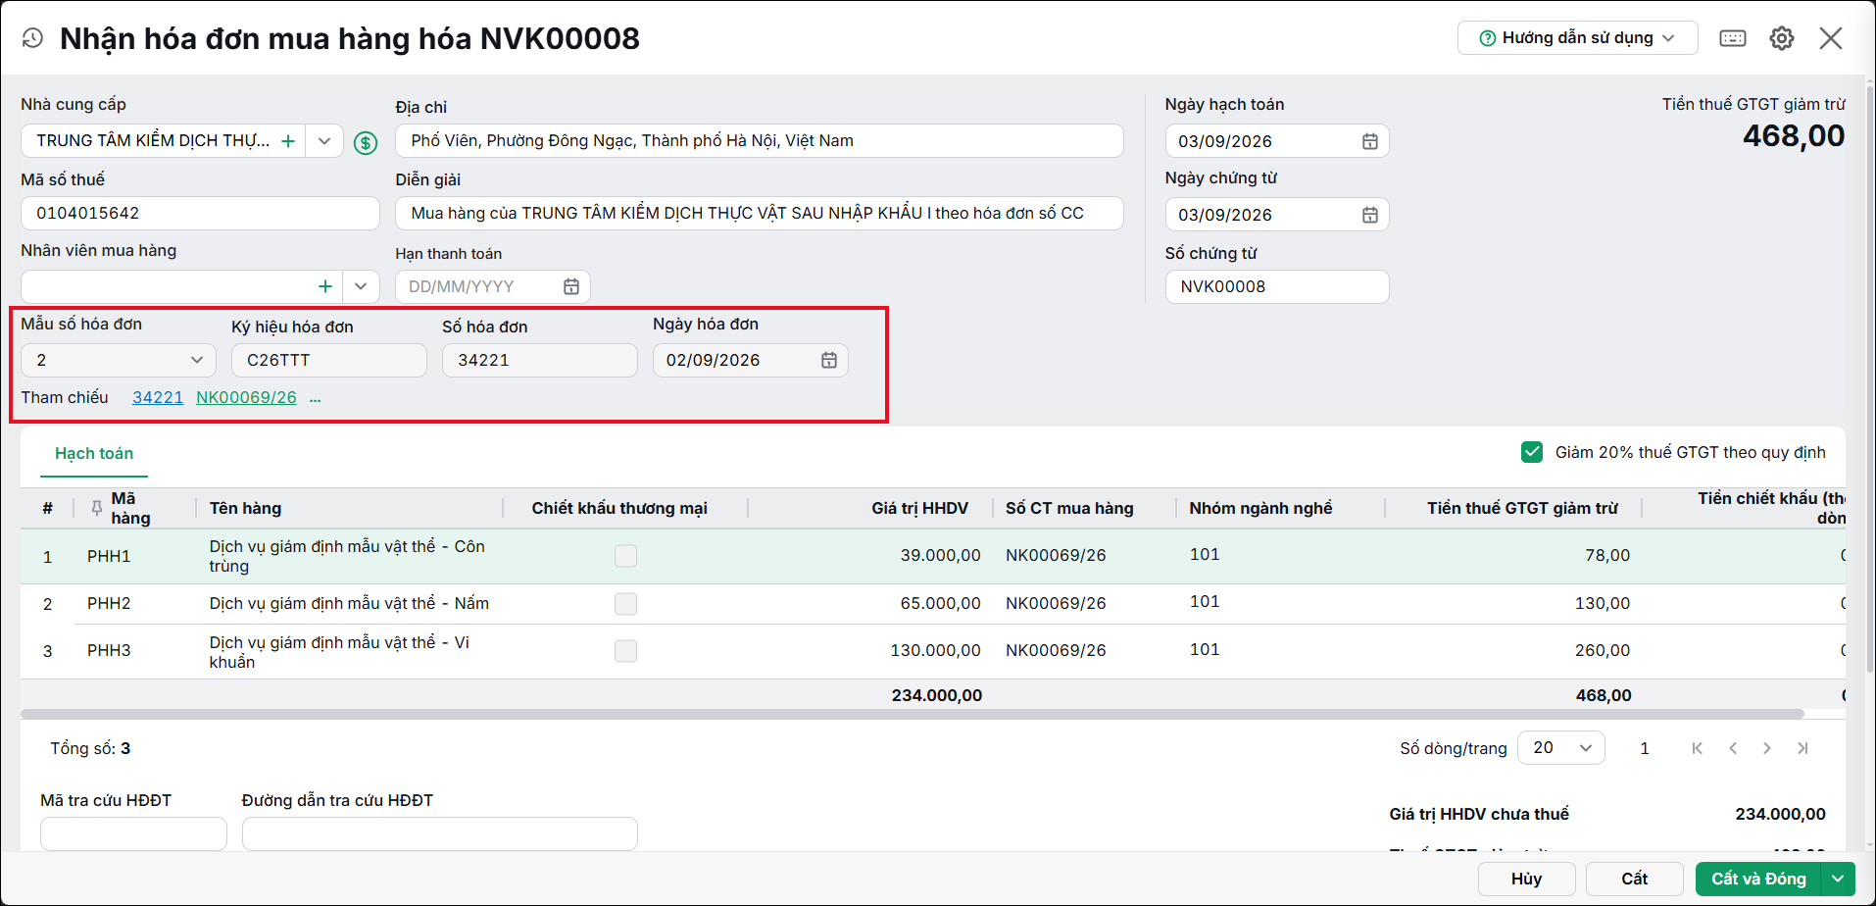1876x906 pixels.
Task: Open calendar for Ngày hóa đơn
Action: coord(828,360)
